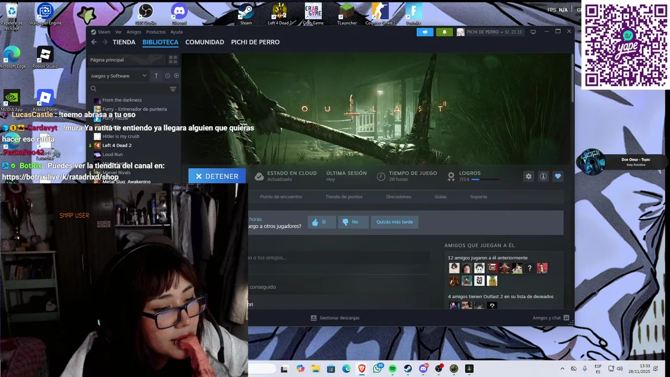Open Soporte tab

478,197
